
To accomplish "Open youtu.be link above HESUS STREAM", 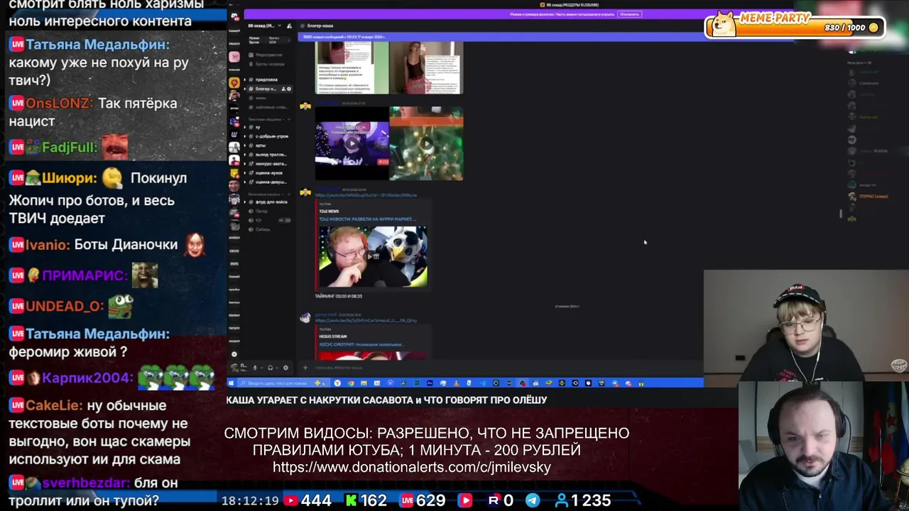I will 366,321.
